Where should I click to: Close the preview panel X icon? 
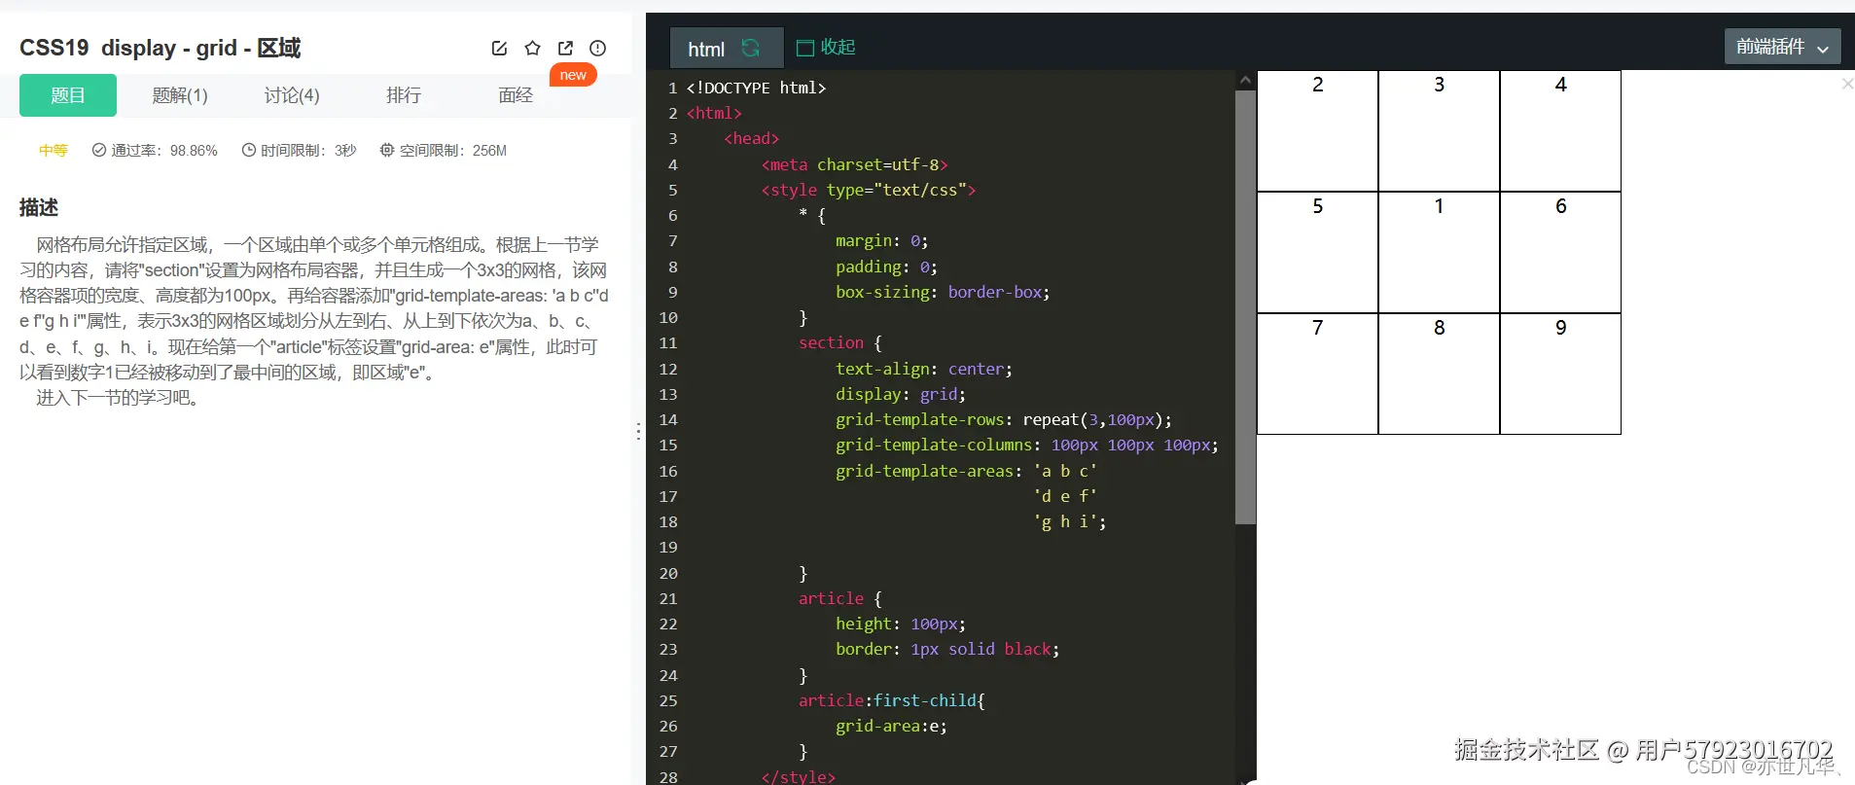[1847, 84]
